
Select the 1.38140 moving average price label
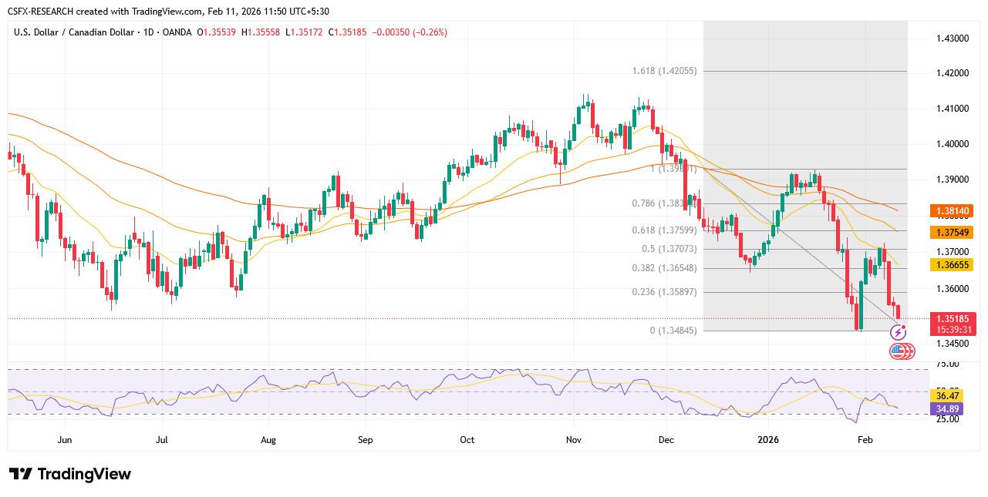(954, 210)
